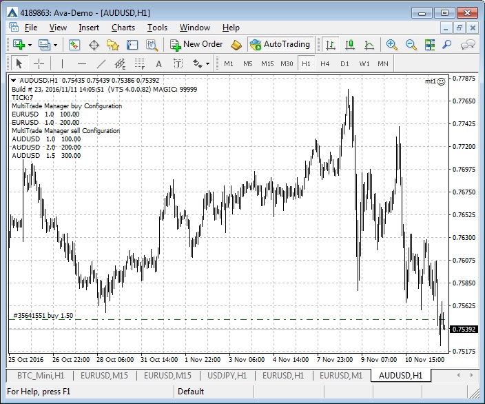The image size is (485, 404).
Task: Select the AUDUSD,H1 chart tab
Action: [400, 376]
